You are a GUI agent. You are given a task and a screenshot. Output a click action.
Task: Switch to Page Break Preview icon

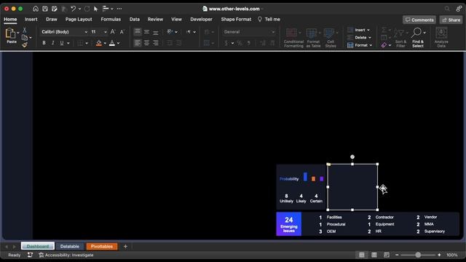pos(387,255)
